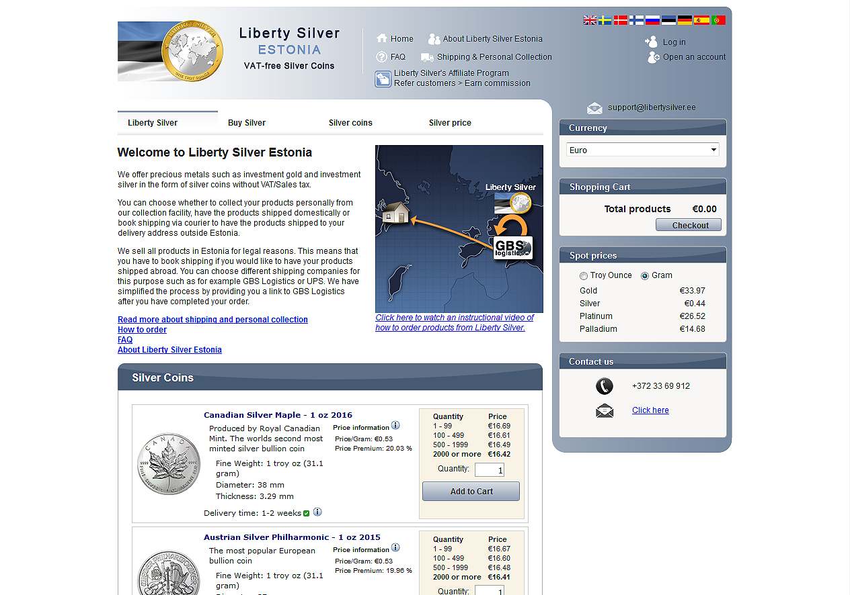850x595 pixels.
Task: Select the Gram spot price unit
Action: coord(645,276)
